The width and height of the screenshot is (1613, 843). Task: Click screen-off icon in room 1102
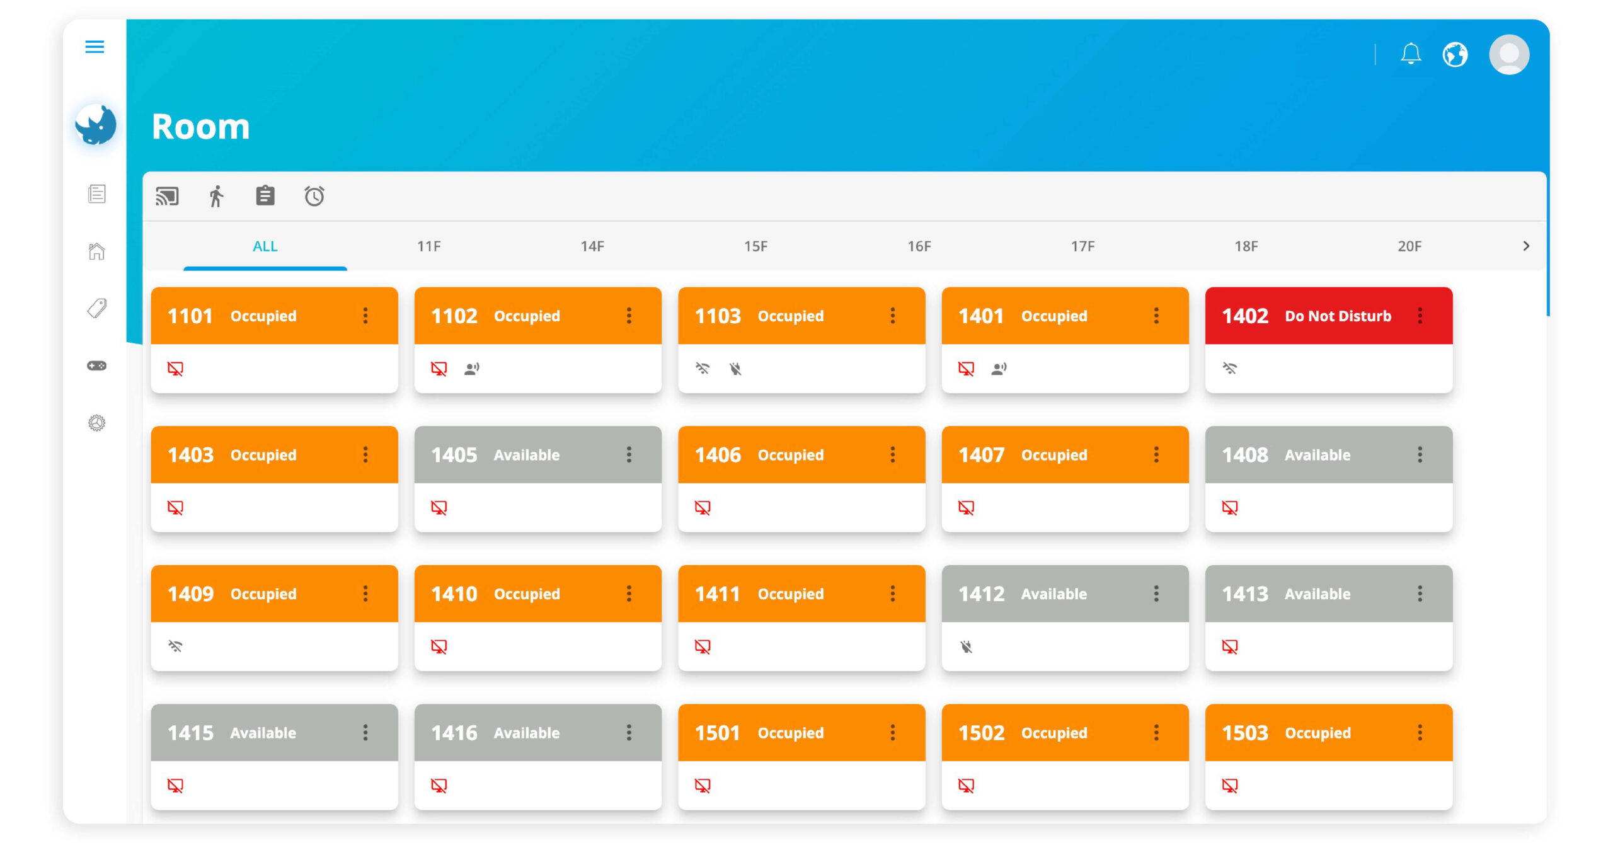(x=439, y=369)
